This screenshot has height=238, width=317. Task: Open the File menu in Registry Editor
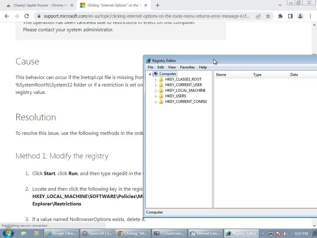click(x=150, y=67)
